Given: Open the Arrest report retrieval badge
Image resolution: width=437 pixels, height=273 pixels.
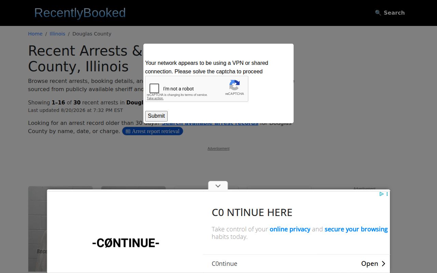Looking at the screenshot, I should tap(153, 131).
